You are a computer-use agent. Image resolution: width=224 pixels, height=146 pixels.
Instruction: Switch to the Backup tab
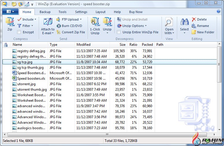pyautogui.click(x=45, y=12)
